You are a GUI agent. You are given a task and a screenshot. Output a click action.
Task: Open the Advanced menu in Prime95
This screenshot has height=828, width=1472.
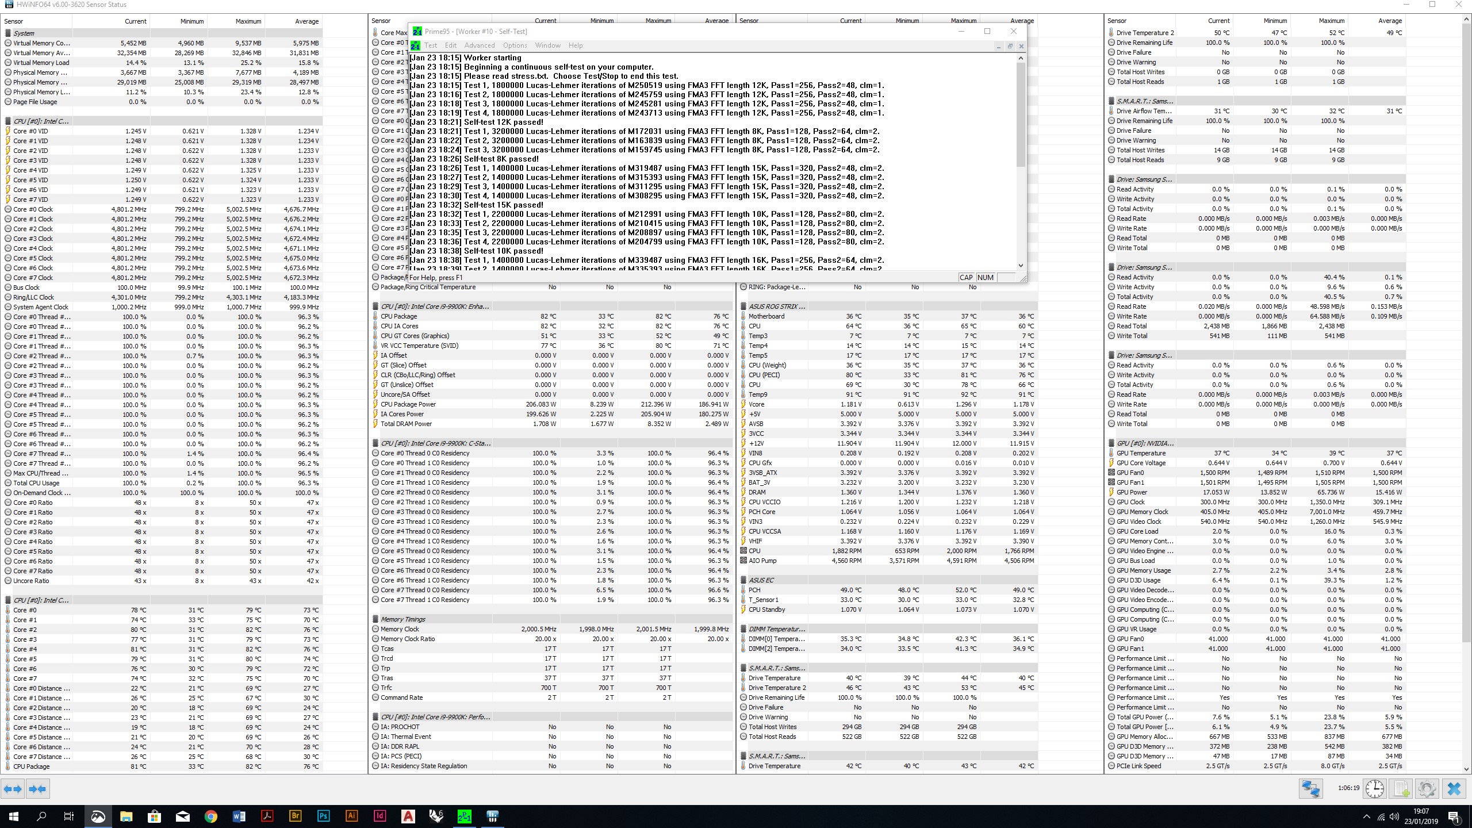coord(479,45)
